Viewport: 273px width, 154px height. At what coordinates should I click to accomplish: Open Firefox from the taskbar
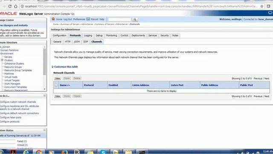(x=64, y=152)
